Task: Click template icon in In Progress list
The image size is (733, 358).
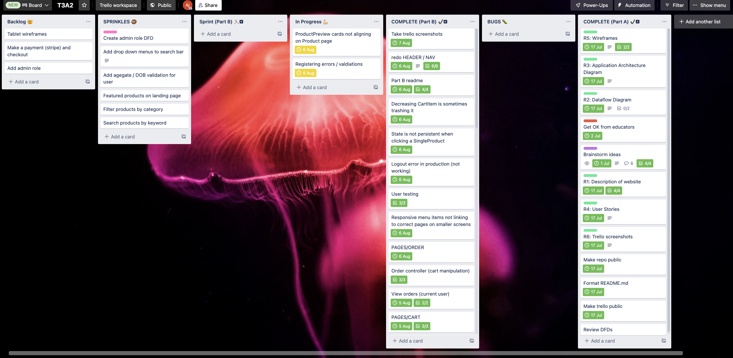Action: [376, 87]
